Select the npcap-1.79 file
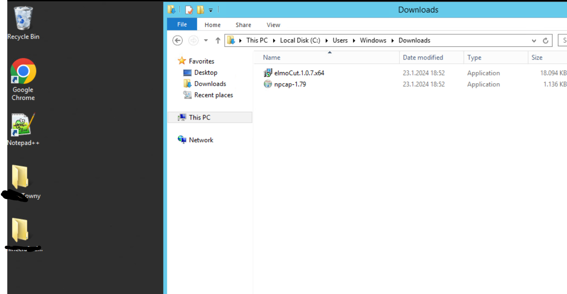Image resolution: width=567 pixels, height=294 pixels. [x=290, y=84]
